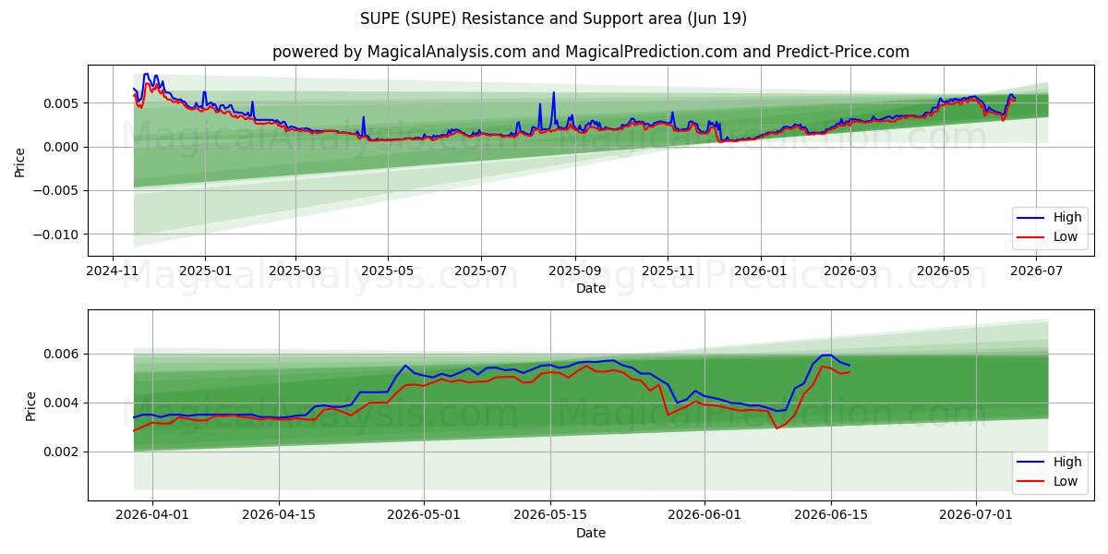Click the '2025-09' x-axis tick label
The width and height of the screenshot is (1108, 554).
pos(574,271)
